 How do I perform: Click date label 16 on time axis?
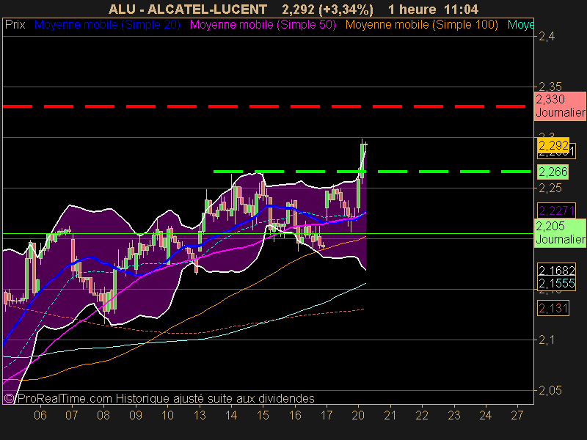click(x=295, y=415)
